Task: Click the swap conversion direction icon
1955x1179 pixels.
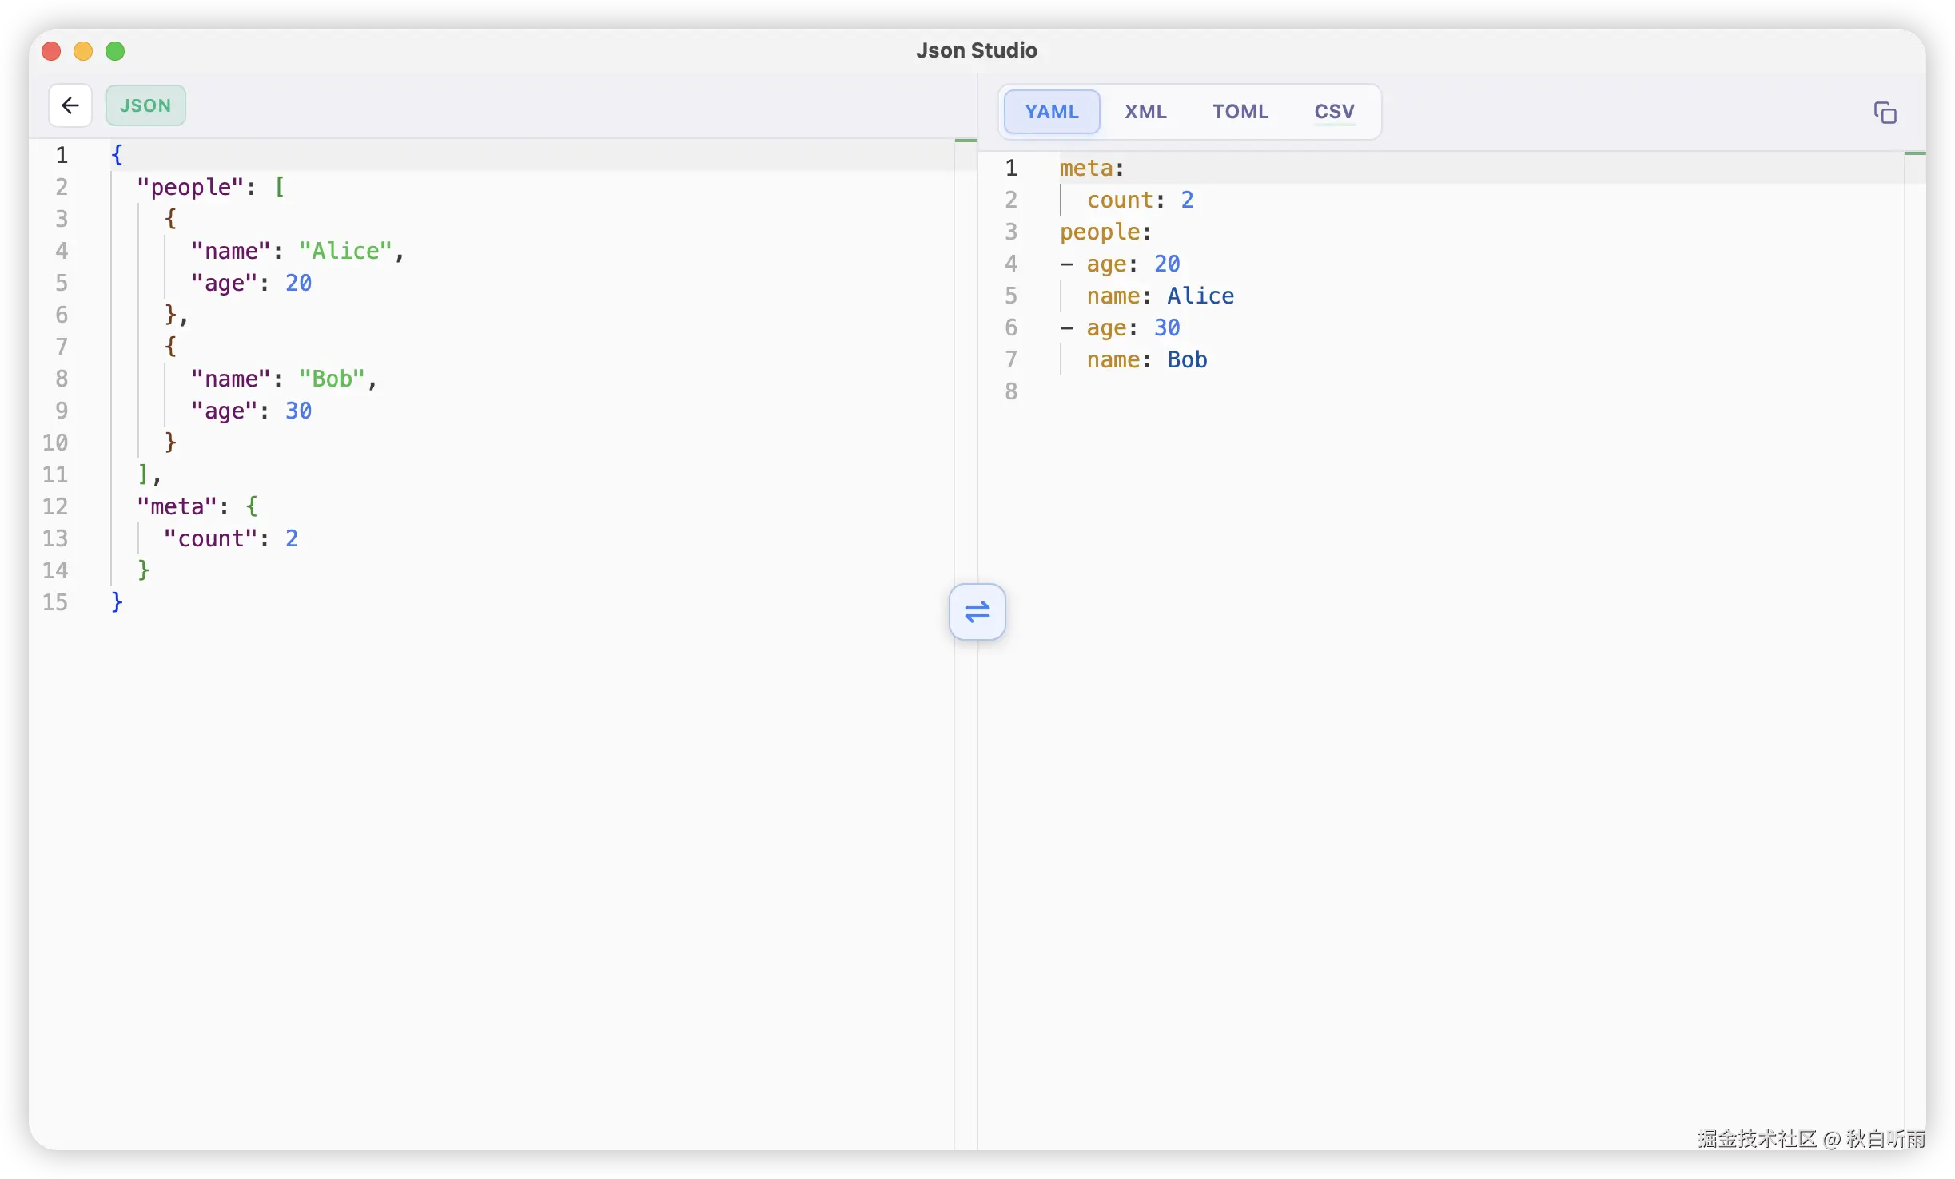Action: 977,612
